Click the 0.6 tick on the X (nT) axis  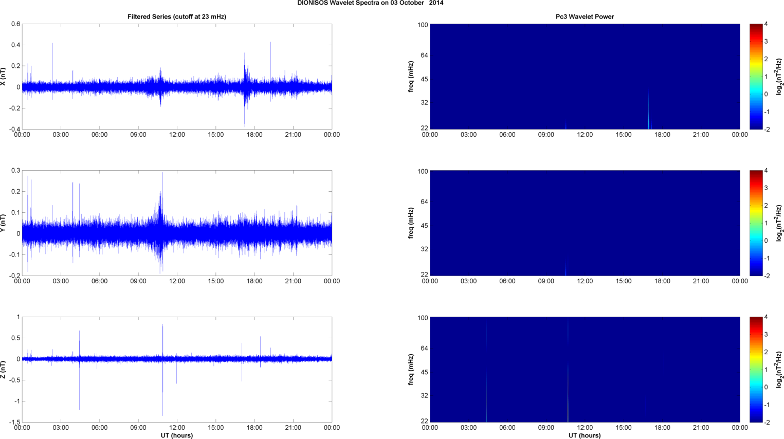click(15, 24)
